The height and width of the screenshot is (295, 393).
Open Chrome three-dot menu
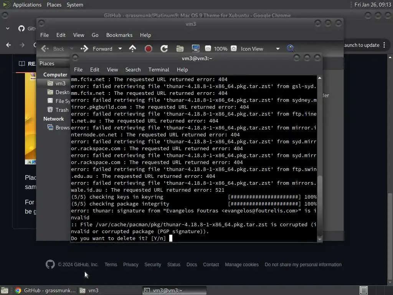click(384, 45)
